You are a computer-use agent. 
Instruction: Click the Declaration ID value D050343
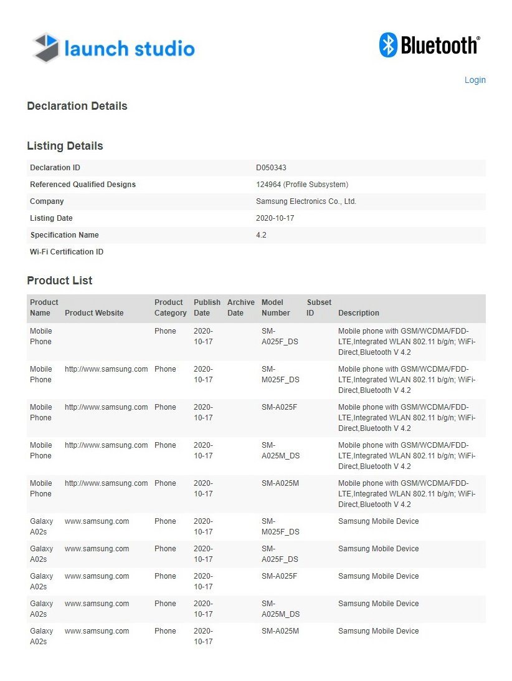click(x=271, y=168)
